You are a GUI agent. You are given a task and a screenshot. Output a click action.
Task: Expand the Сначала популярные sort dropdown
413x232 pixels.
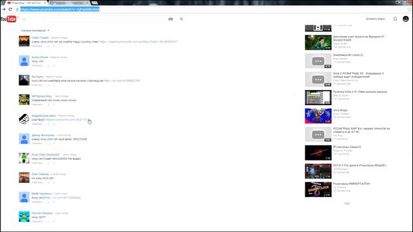pos(35,30)
